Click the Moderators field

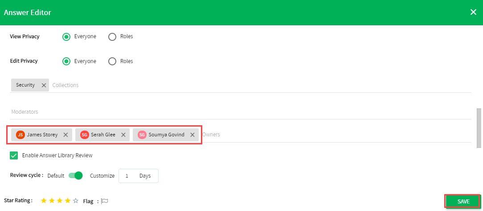[241, 112]
